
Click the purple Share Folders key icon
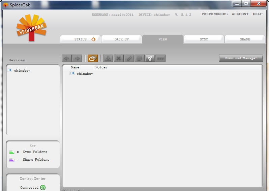click(x=12, y=160)
